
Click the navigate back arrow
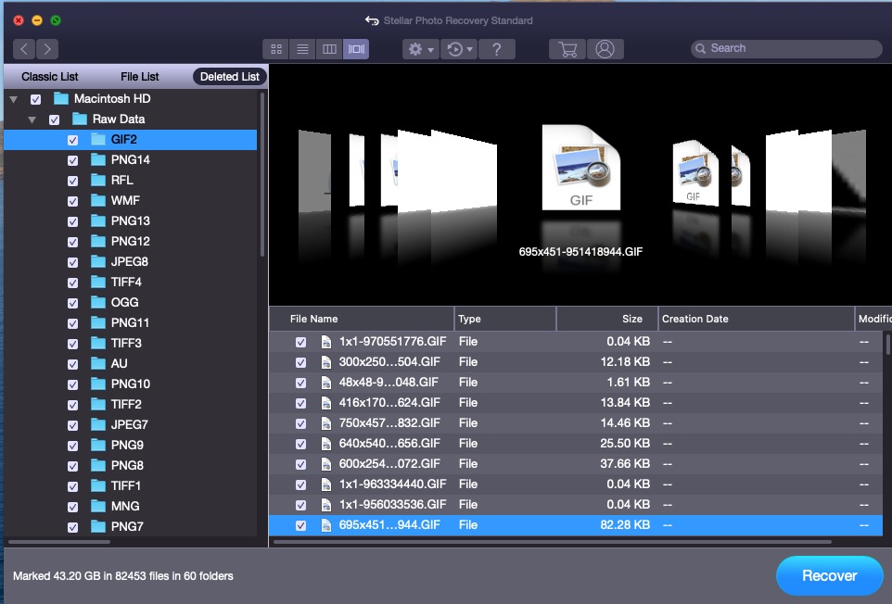click(24, 49)
